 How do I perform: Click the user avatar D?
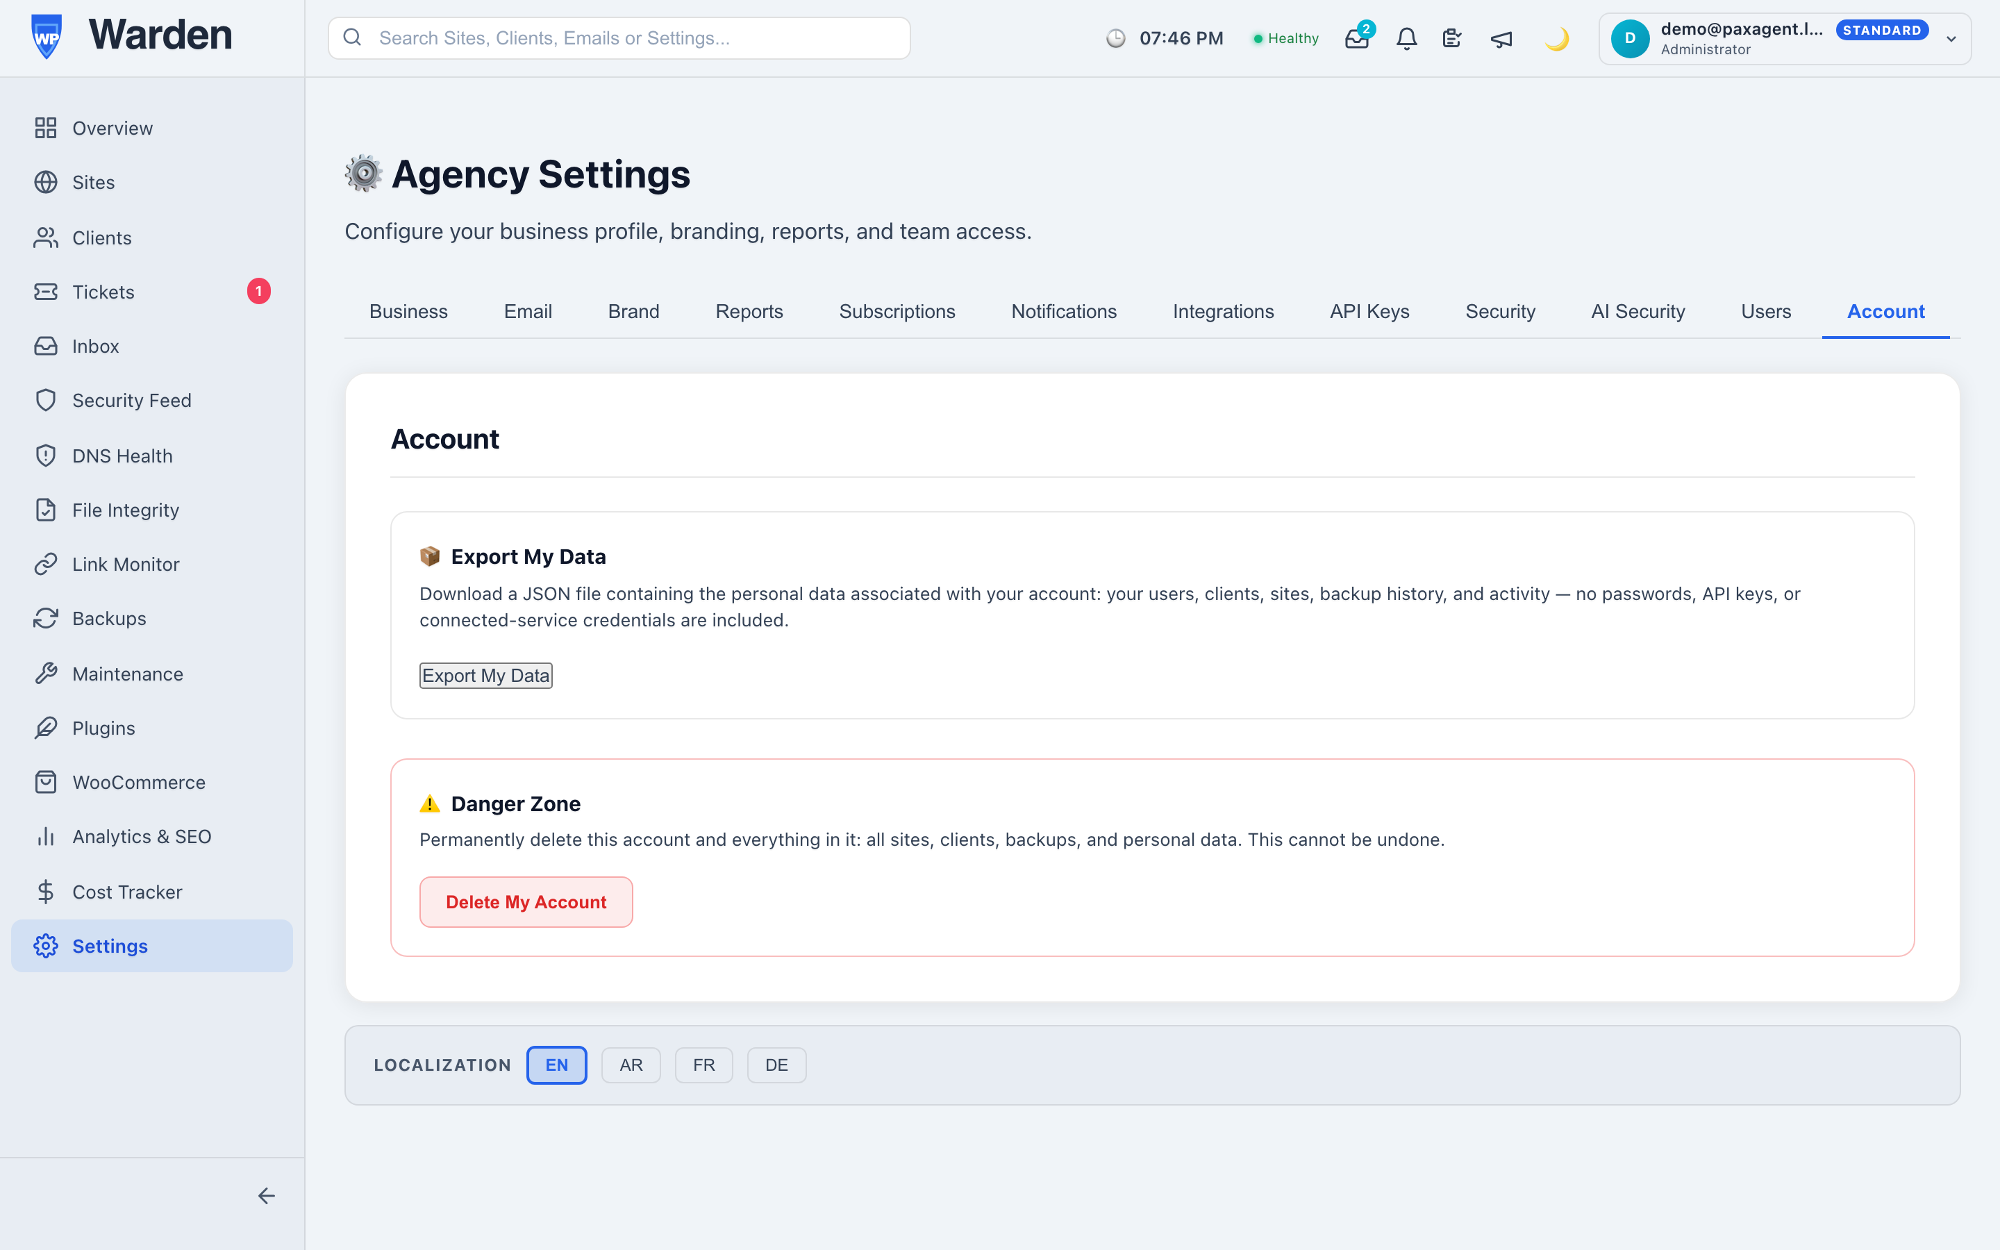tap(1630, 38)
